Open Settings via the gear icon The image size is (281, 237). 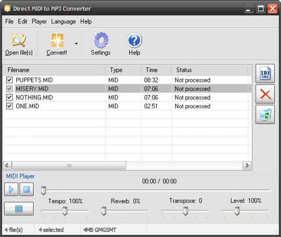[101, 44]
